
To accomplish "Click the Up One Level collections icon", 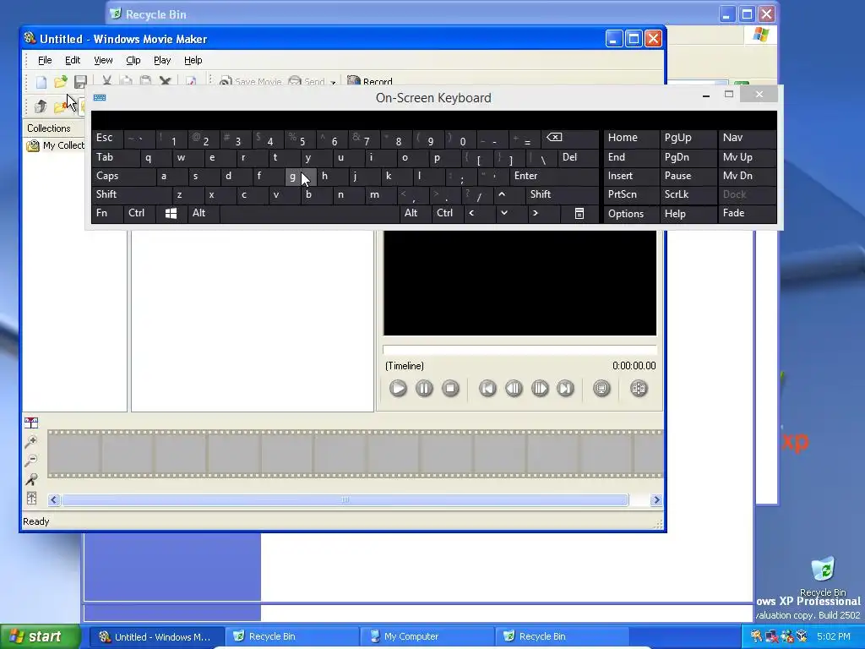I will click(x=41, y=106).
